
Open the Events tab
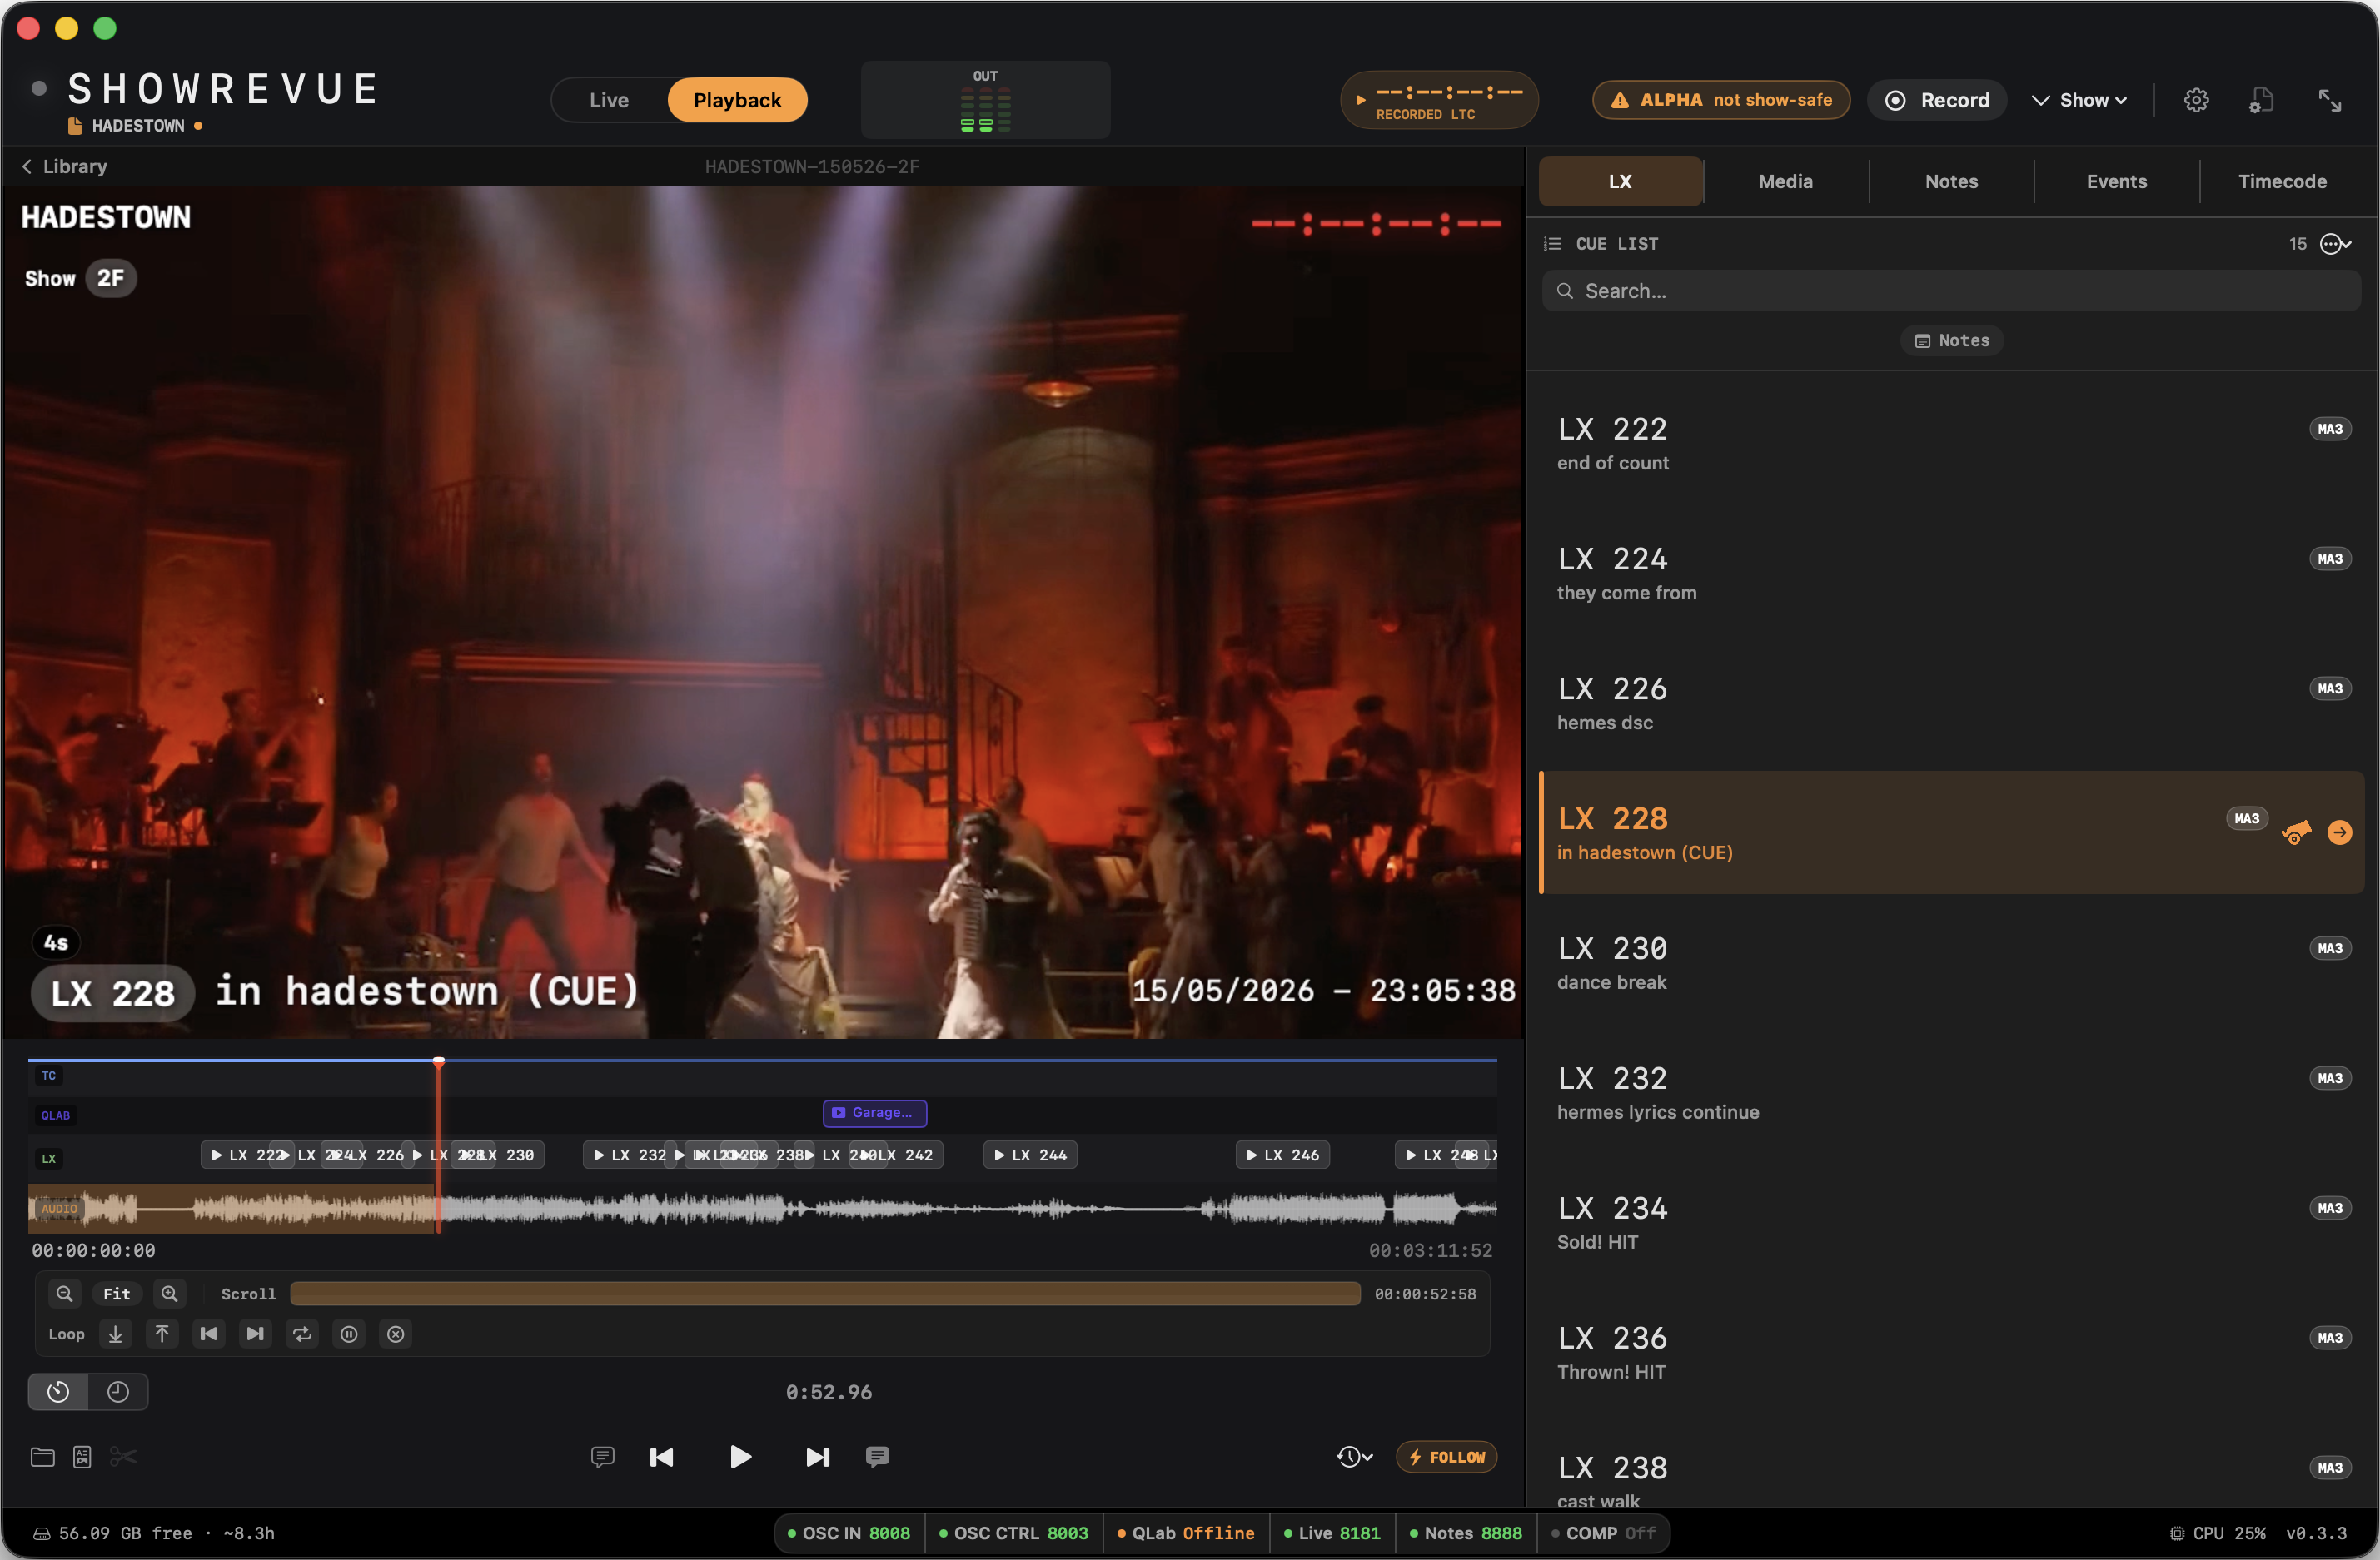coord(2116,181)
